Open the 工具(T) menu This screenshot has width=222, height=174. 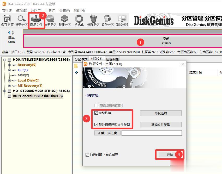[x=50, y=10]
